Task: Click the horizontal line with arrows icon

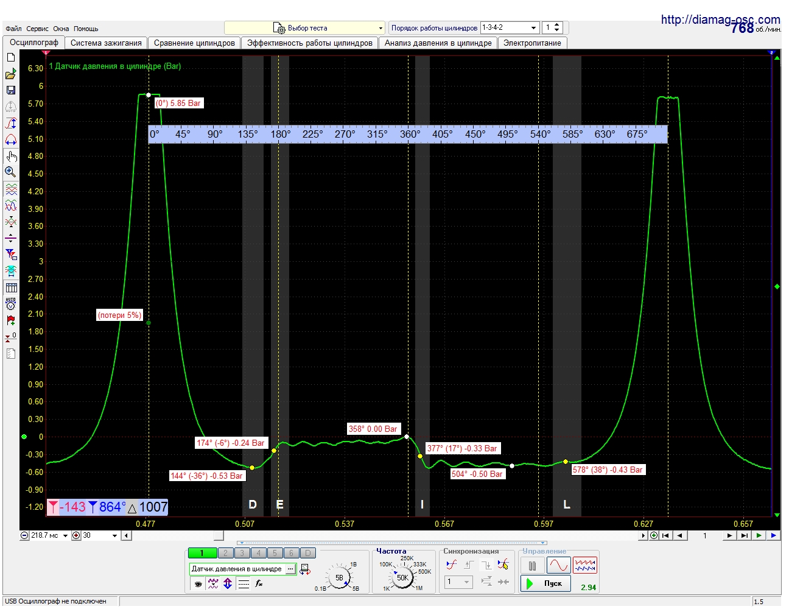Action: [10, 239]
